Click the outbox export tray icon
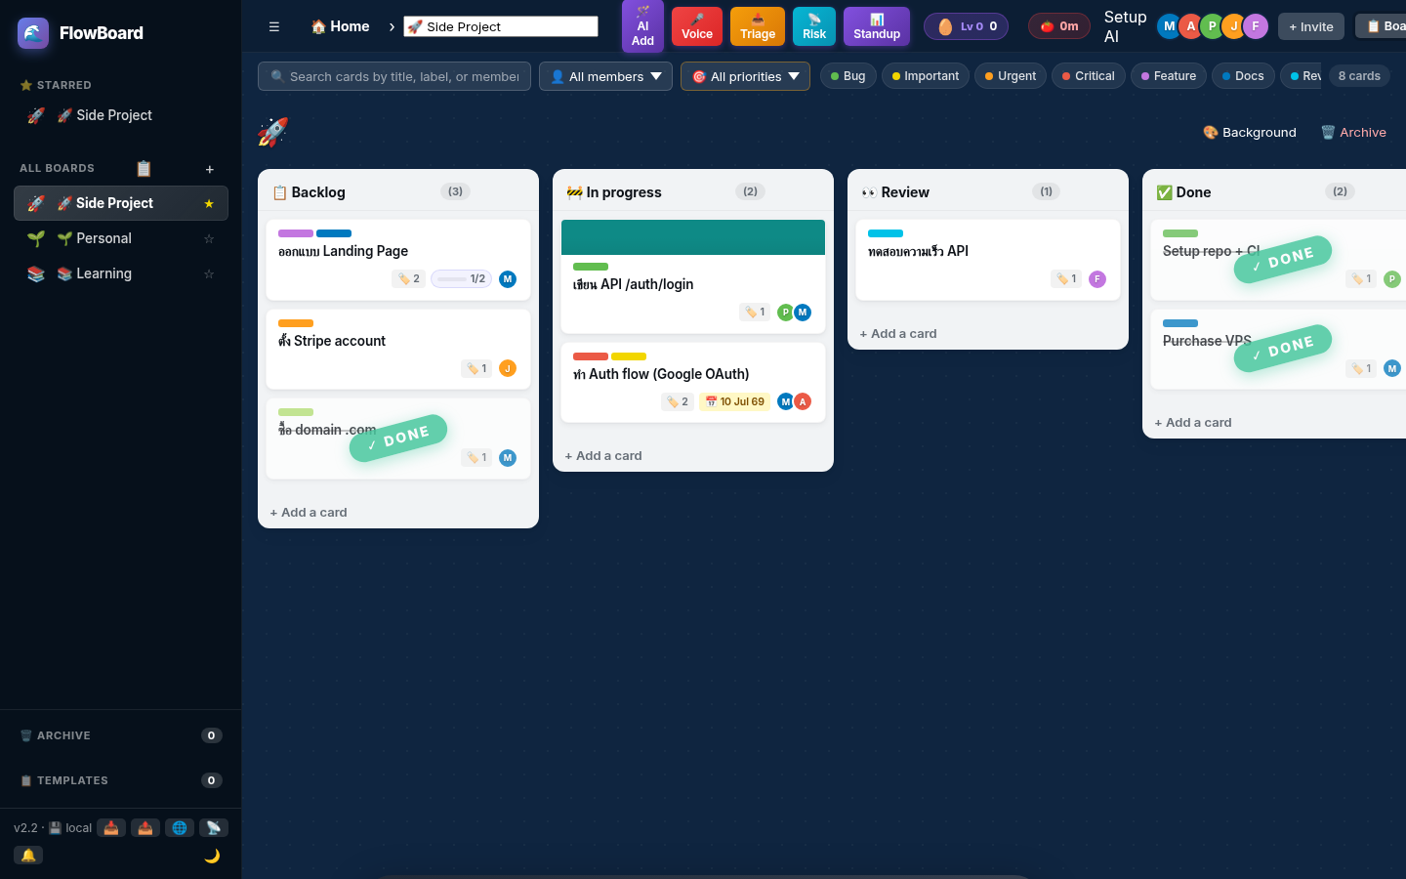 coord(145,827)
